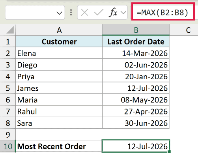Select the cell containing Diego

[59, 65]
